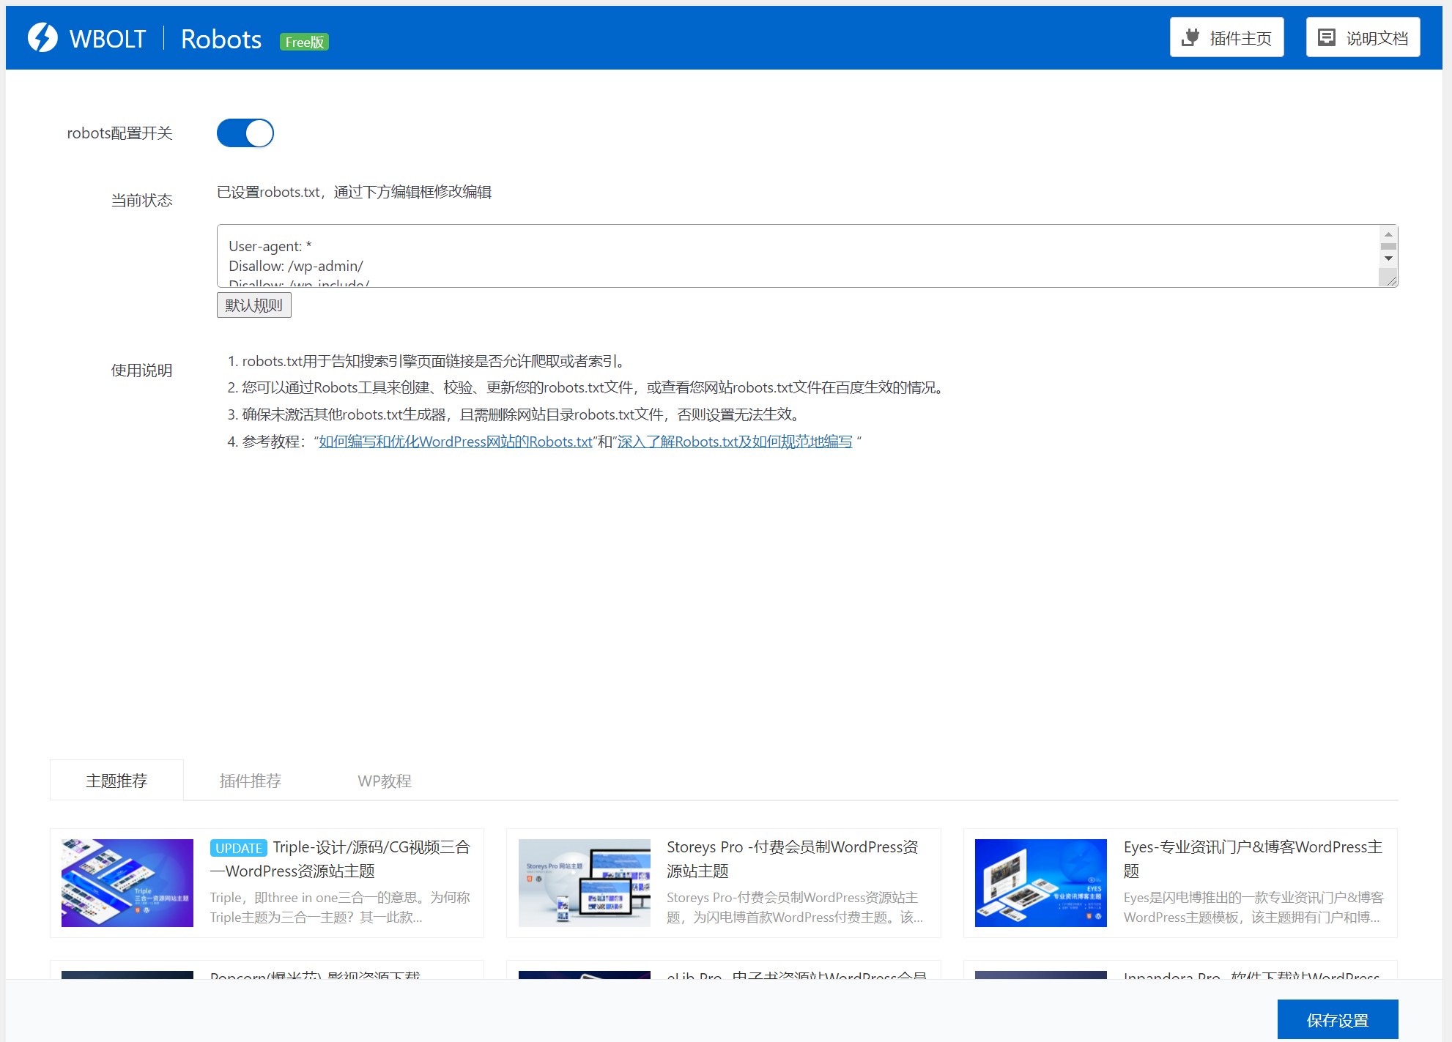Viewport: 1452px width, 1042px height.
Task: Click the 默认规则 button
Action: 253,305
